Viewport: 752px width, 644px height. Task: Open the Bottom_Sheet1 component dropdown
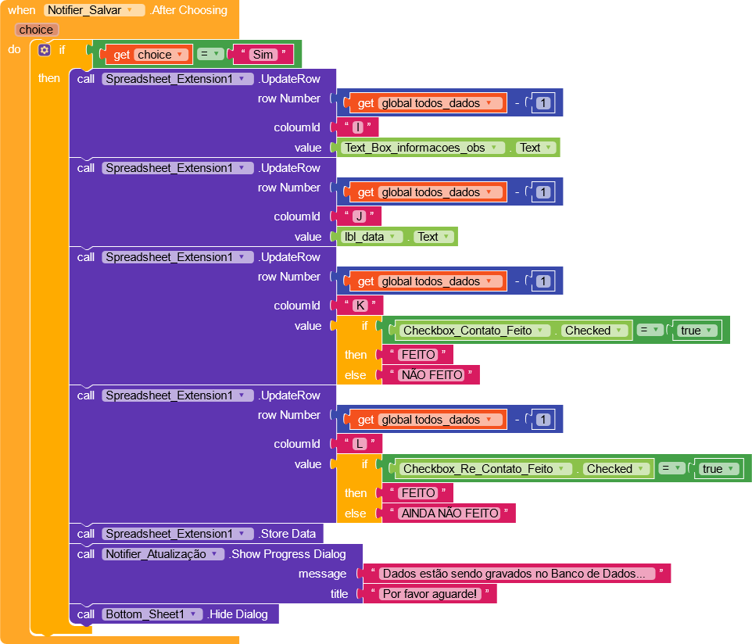(x=152, y=614)
